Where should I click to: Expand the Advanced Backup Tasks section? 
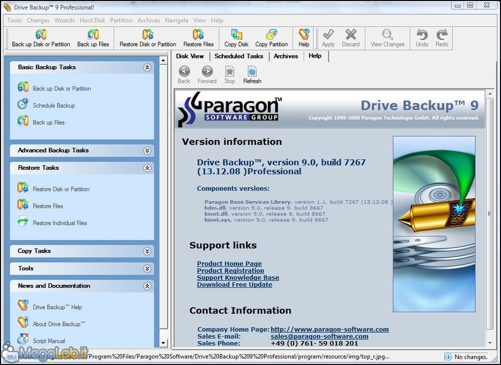[x=147, y=151]
